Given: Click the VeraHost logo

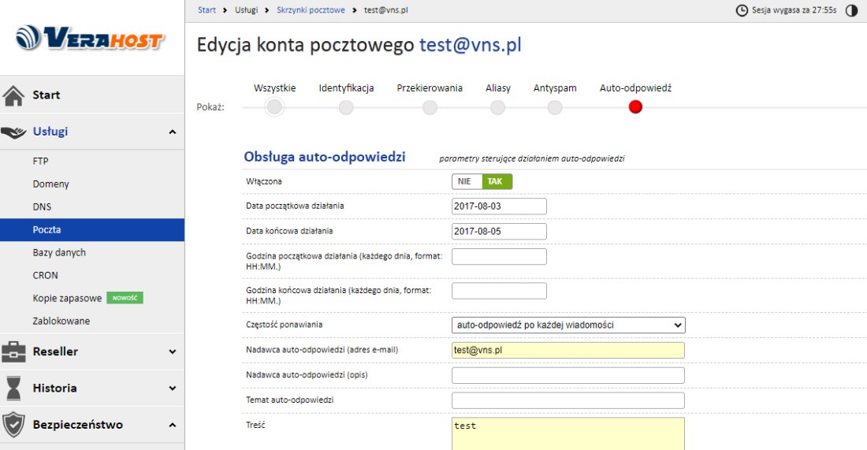Looking at the screenshot, I should tap(90, 39).
